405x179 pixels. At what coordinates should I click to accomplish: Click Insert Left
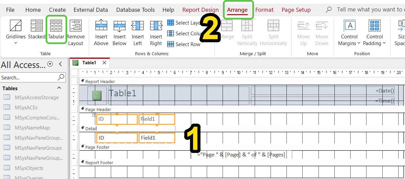(138, 32)
